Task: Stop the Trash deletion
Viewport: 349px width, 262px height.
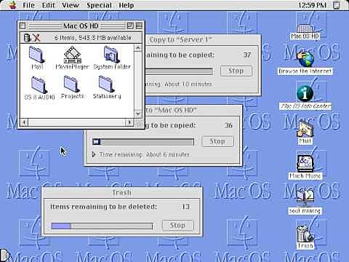Action: pos(177,226)
